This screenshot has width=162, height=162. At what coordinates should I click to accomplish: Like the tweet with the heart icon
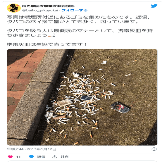tap(10, 157)
